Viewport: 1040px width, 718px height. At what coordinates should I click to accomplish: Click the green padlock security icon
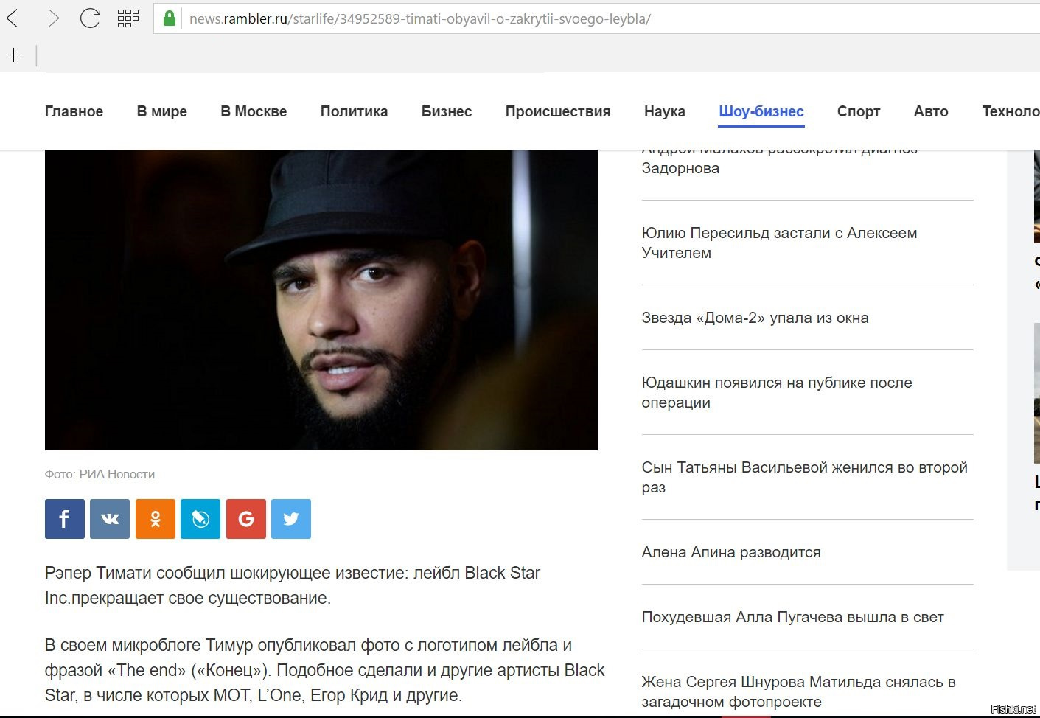pos(170,18)
